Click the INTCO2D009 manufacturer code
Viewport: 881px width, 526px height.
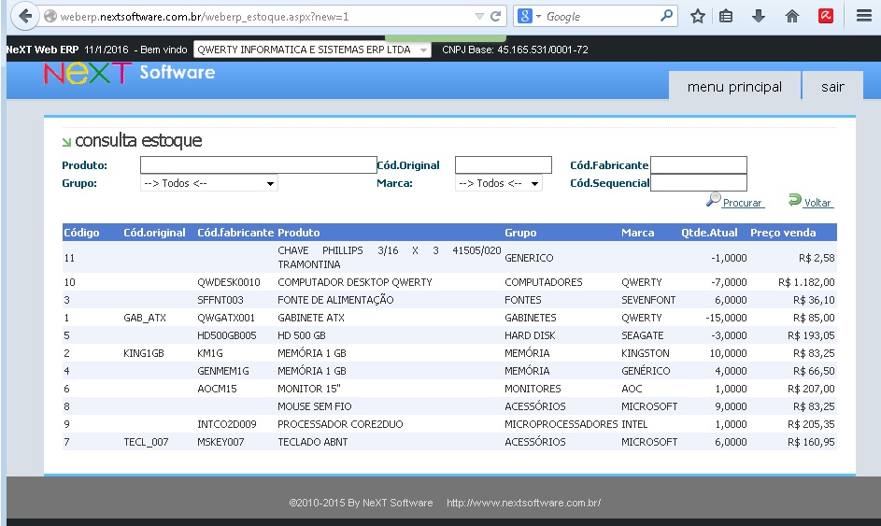coord(226,424)
